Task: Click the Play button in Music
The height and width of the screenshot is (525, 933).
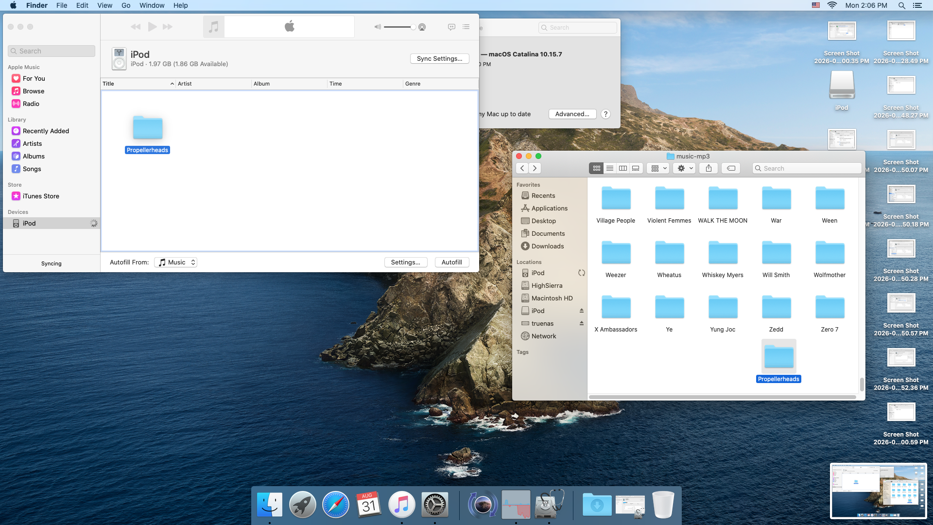Action: click(152, 27)
